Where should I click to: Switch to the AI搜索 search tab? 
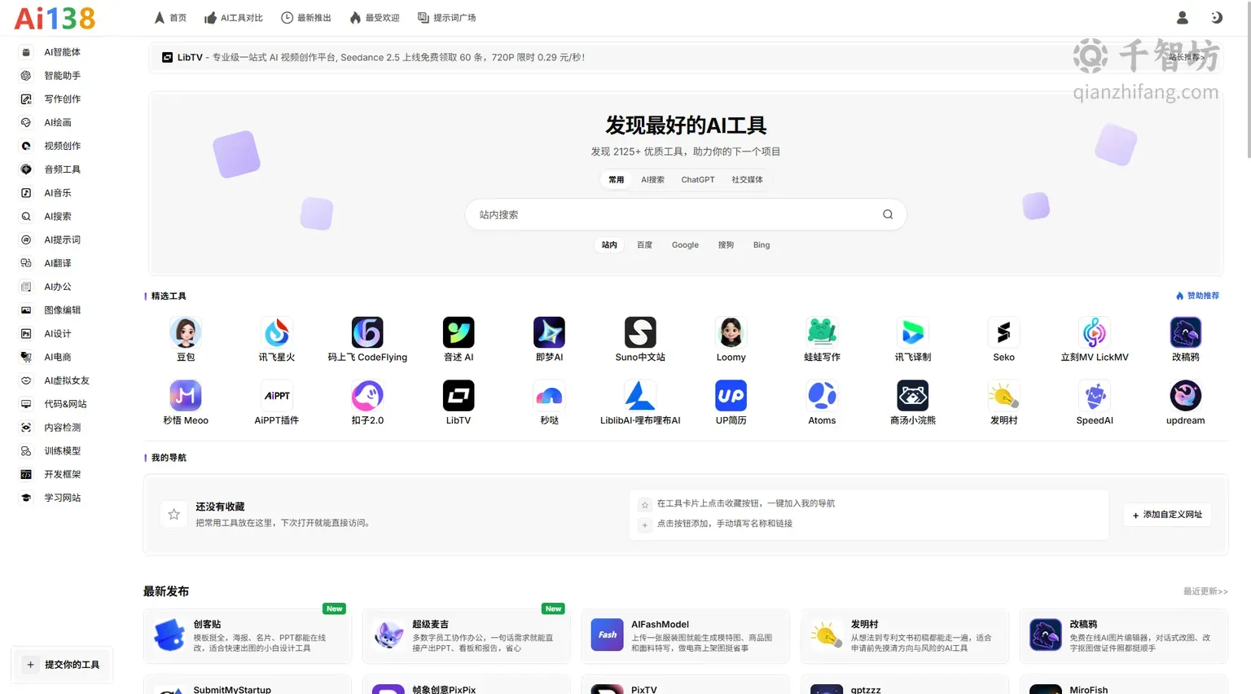point(652,179)
